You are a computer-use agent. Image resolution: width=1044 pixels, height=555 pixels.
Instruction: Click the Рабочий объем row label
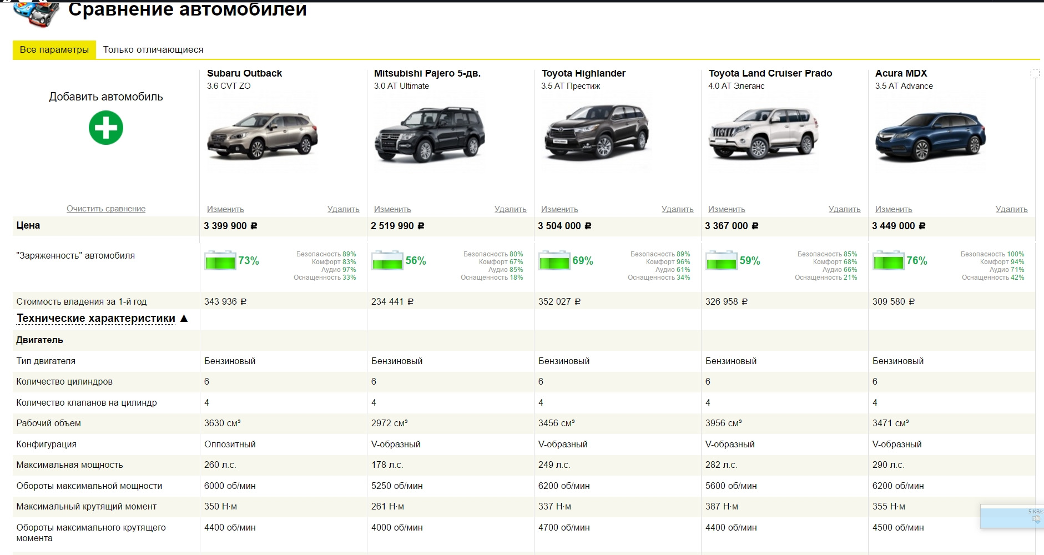tap(48, 423)
